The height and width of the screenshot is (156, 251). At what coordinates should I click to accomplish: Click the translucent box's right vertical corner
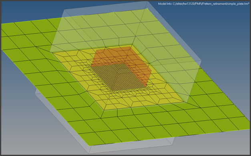coord(201,61)
